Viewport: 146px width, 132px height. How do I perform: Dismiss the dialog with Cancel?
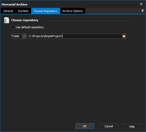109,126
